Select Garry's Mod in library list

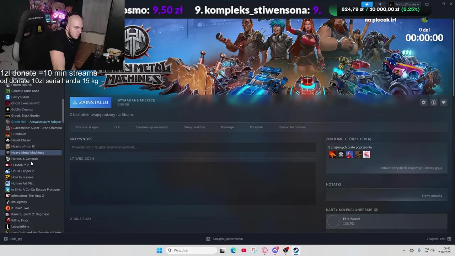click(x=20, y=97)
